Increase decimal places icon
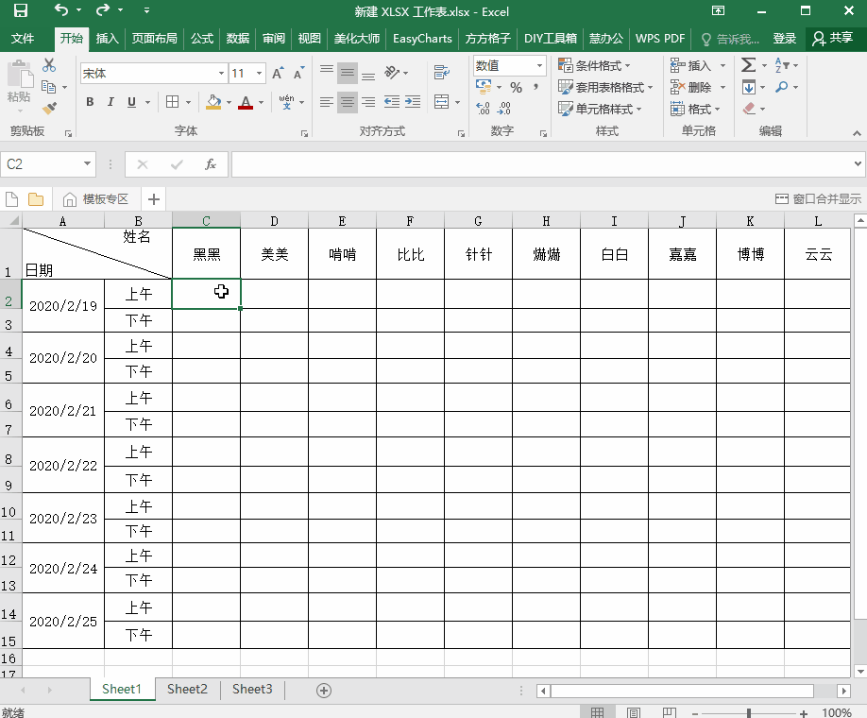The height and width of the screenshot is (718, 867). [483, 109]
